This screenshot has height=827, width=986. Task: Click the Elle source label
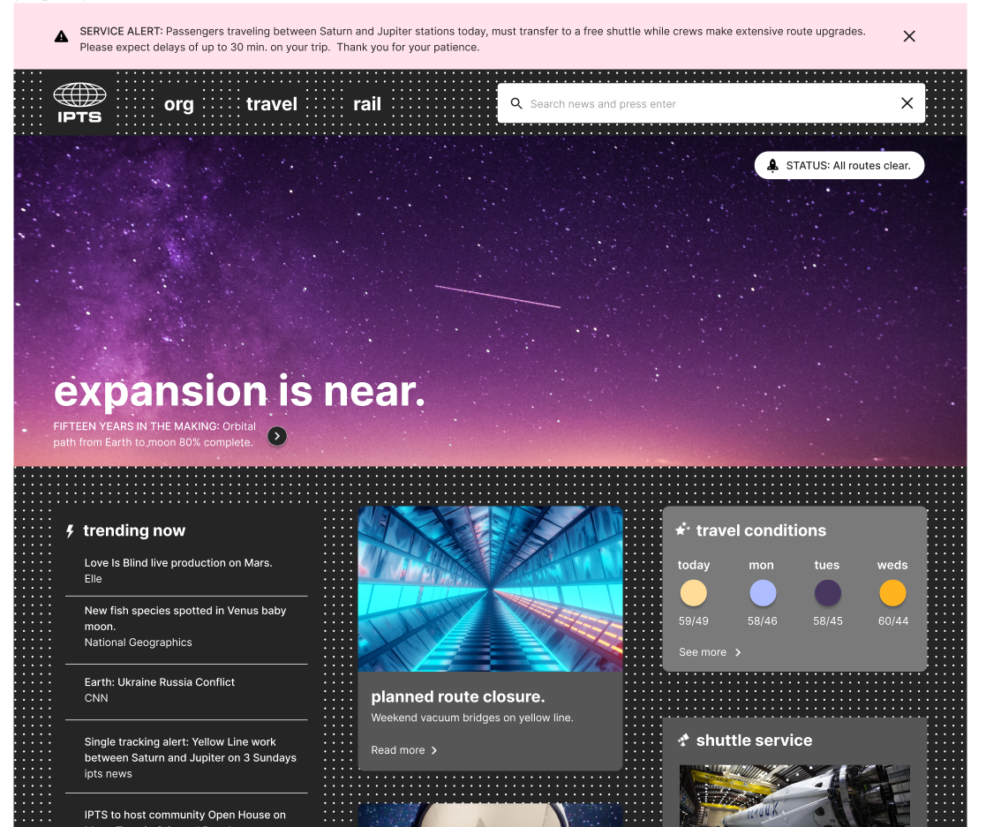(x=93, y=579)
